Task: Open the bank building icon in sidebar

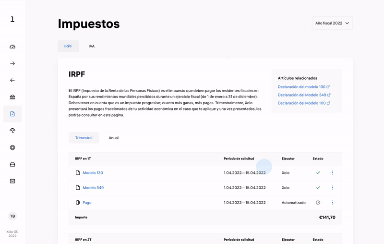Action: click(x=12, y=97)
